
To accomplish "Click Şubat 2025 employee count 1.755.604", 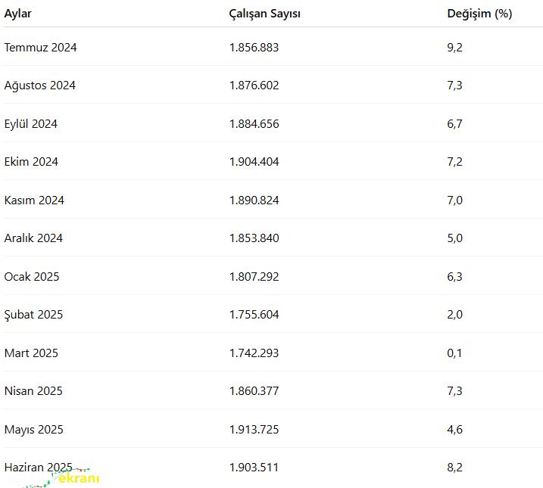I will tap(254, 315).
